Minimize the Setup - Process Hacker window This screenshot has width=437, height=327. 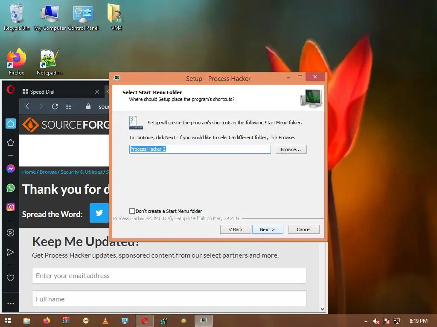tap(288, 77)
